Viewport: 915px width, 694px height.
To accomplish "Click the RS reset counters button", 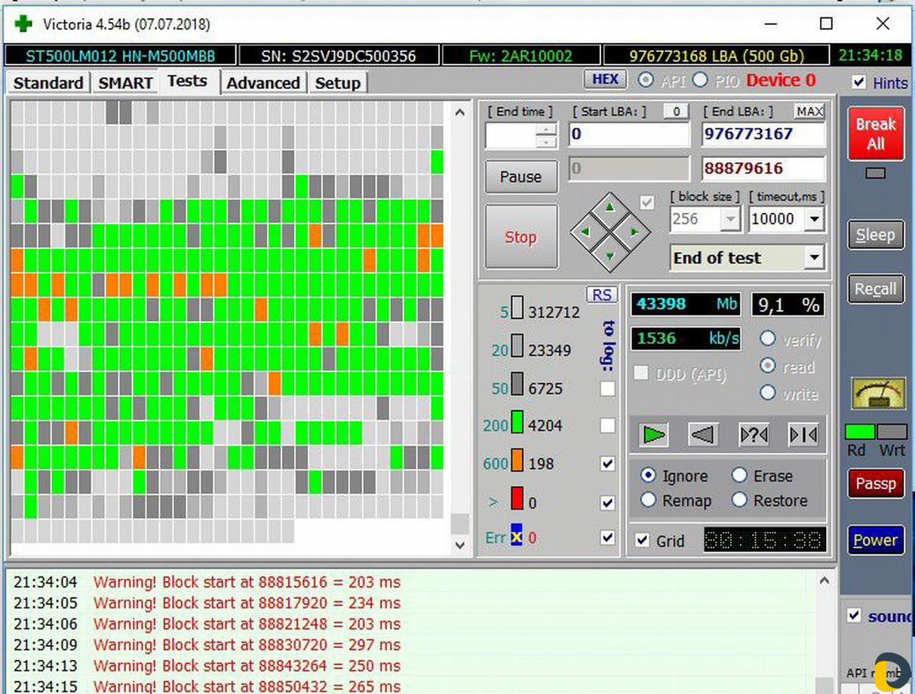I will (x=601, y=295).
